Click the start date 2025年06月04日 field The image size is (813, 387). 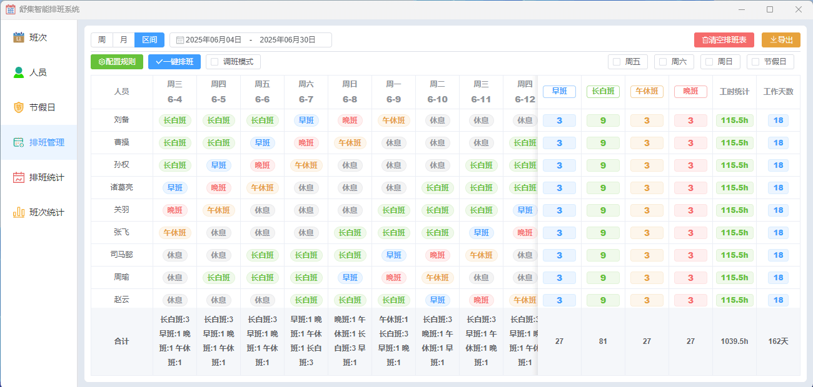click(x=213, y=40)
